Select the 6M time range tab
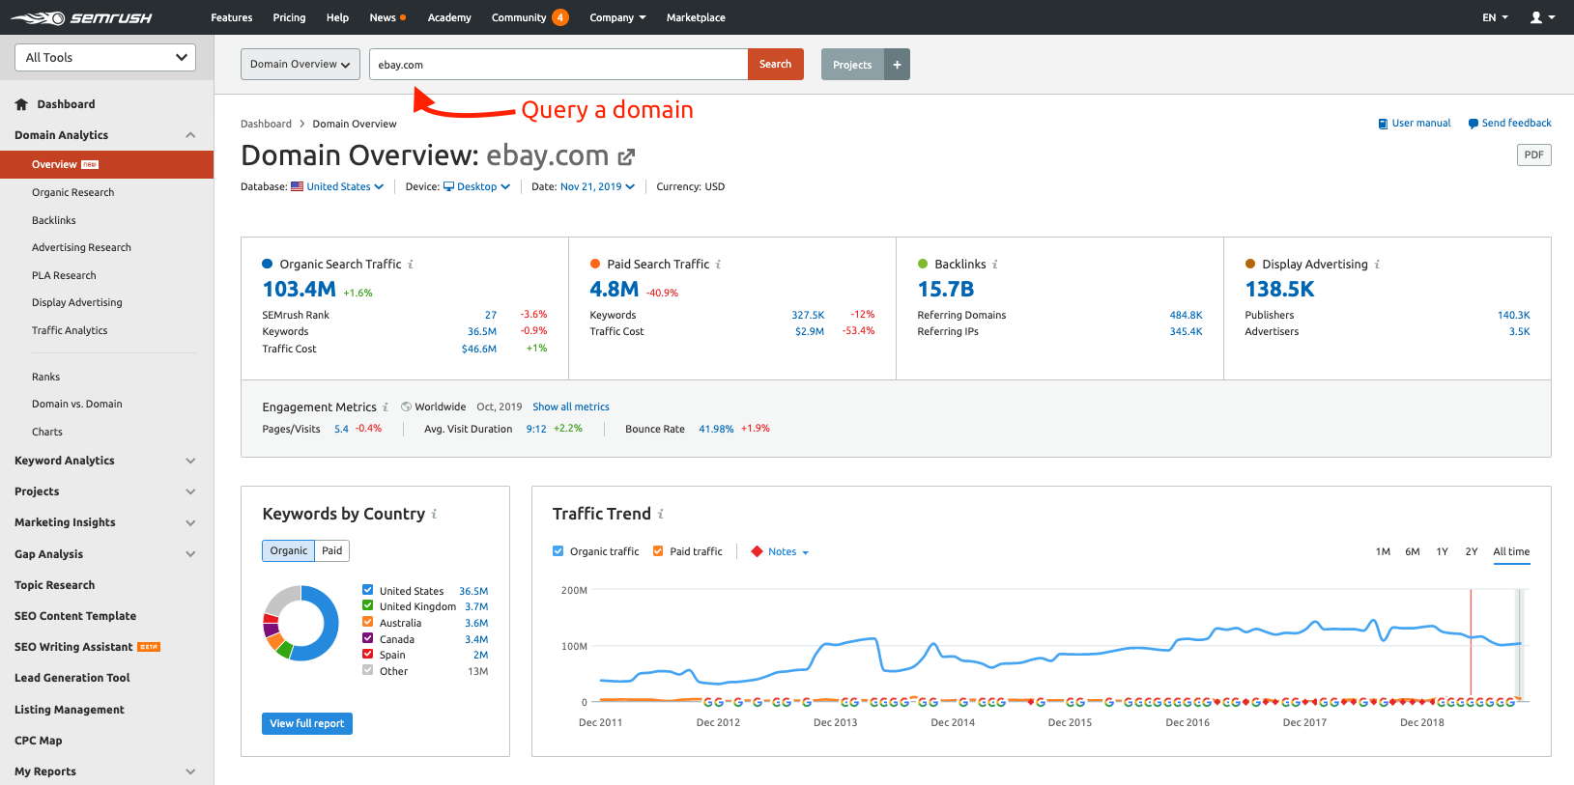 pyautogui.click(x=1413, y=551)
